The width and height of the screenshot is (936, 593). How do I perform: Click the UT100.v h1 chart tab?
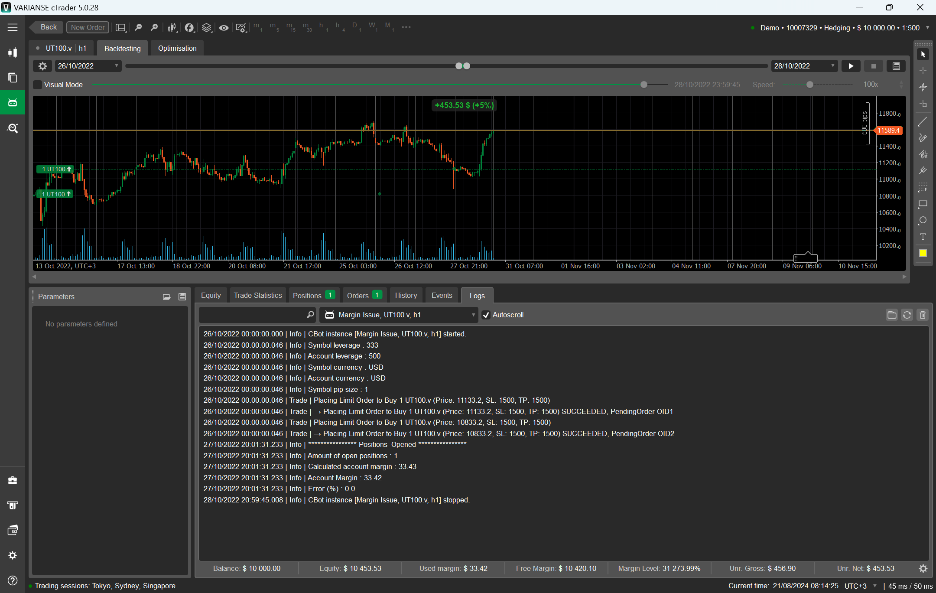click(x=62, y=48)
